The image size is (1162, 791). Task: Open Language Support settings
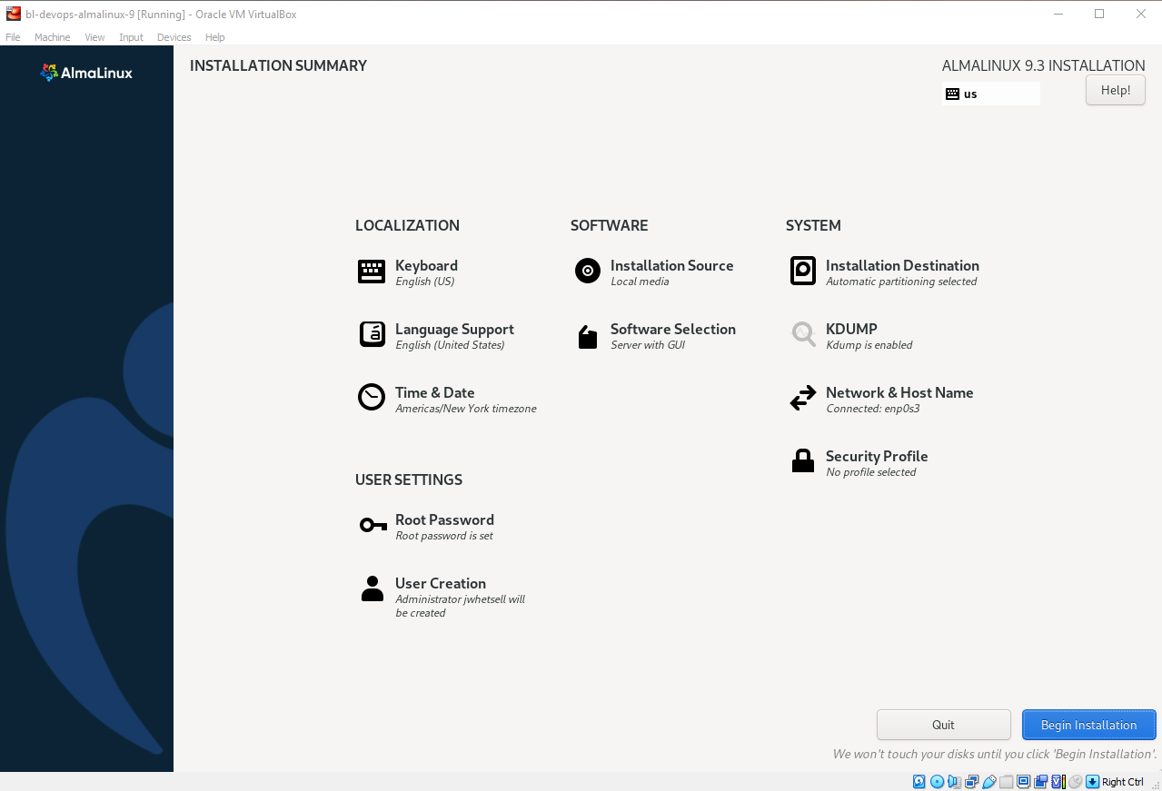click(x=454, y=329)
